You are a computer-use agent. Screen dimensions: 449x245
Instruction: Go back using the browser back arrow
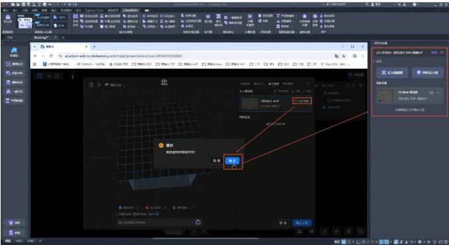pyautogui.click(x=35, y=56)
